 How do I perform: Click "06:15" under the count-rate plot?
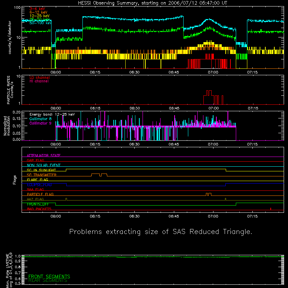(95, 72)
